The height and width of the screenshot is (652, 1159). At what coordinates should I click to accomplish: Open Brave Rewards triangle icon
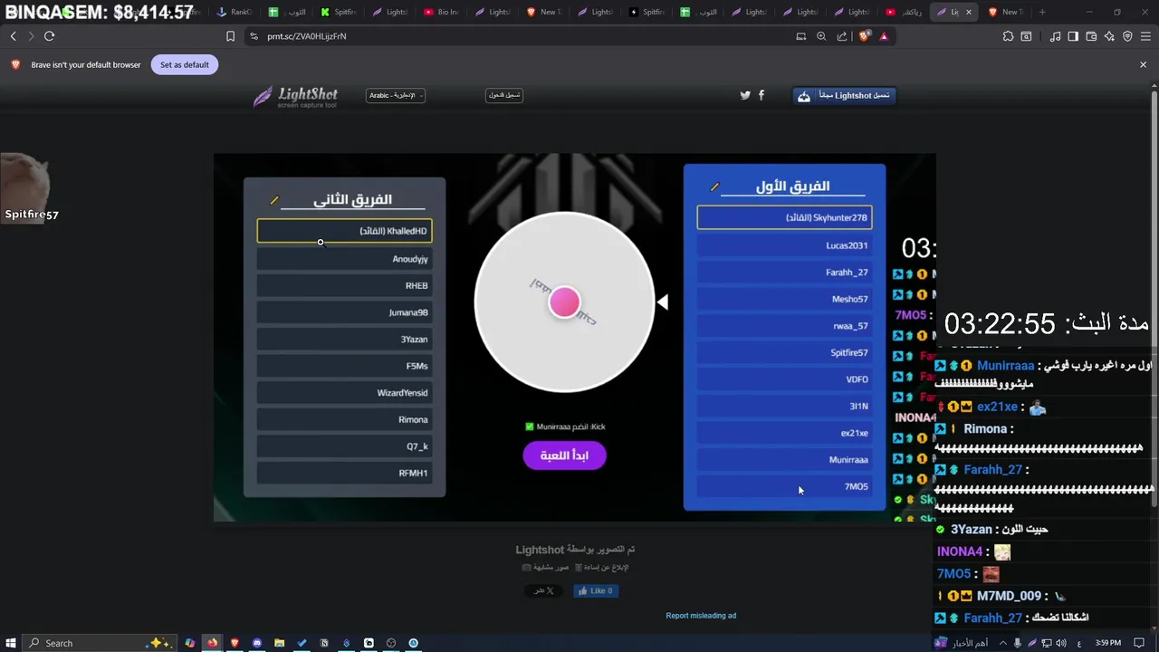[x=884, y=36]
